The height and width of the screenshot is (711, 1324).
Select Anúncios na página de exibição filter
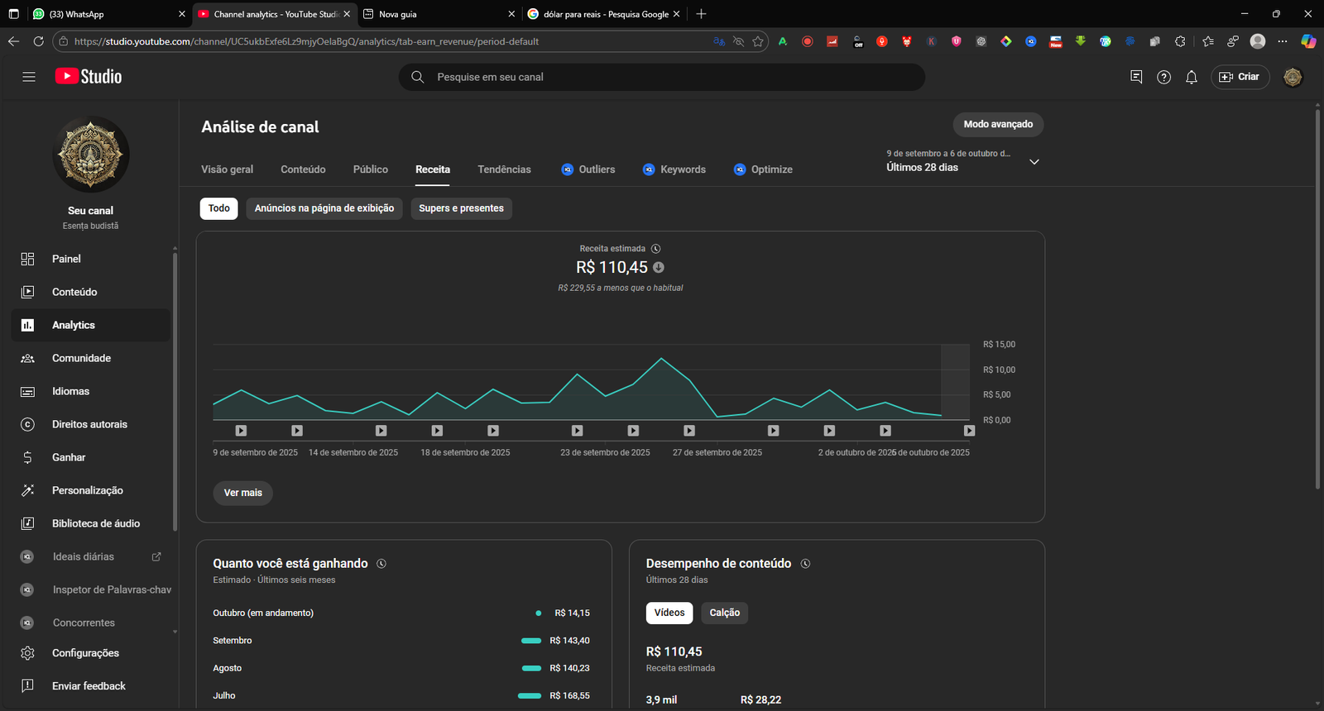(324, 208)
